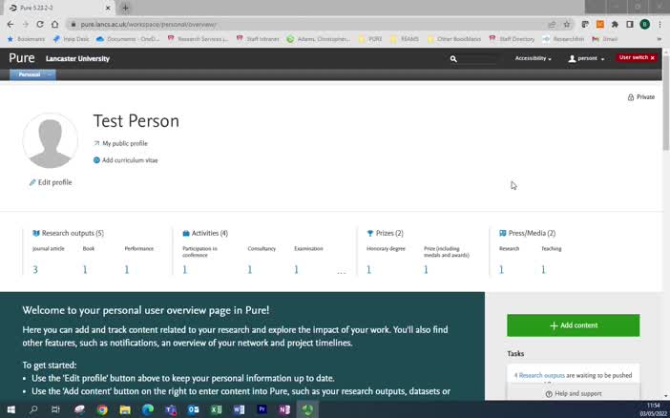
Task: Click the search magnifier icon in Pure header
Action: tap(453, 58)
